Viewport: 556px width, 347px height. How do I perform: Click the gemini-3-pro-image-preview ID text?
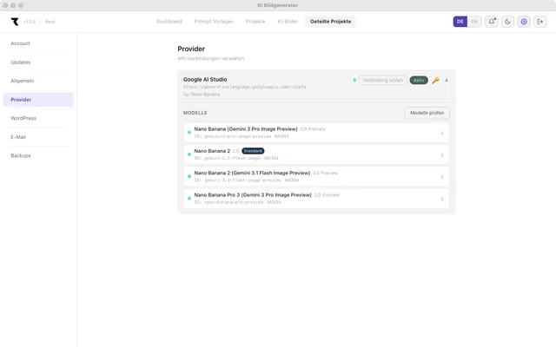coord(237,136)
